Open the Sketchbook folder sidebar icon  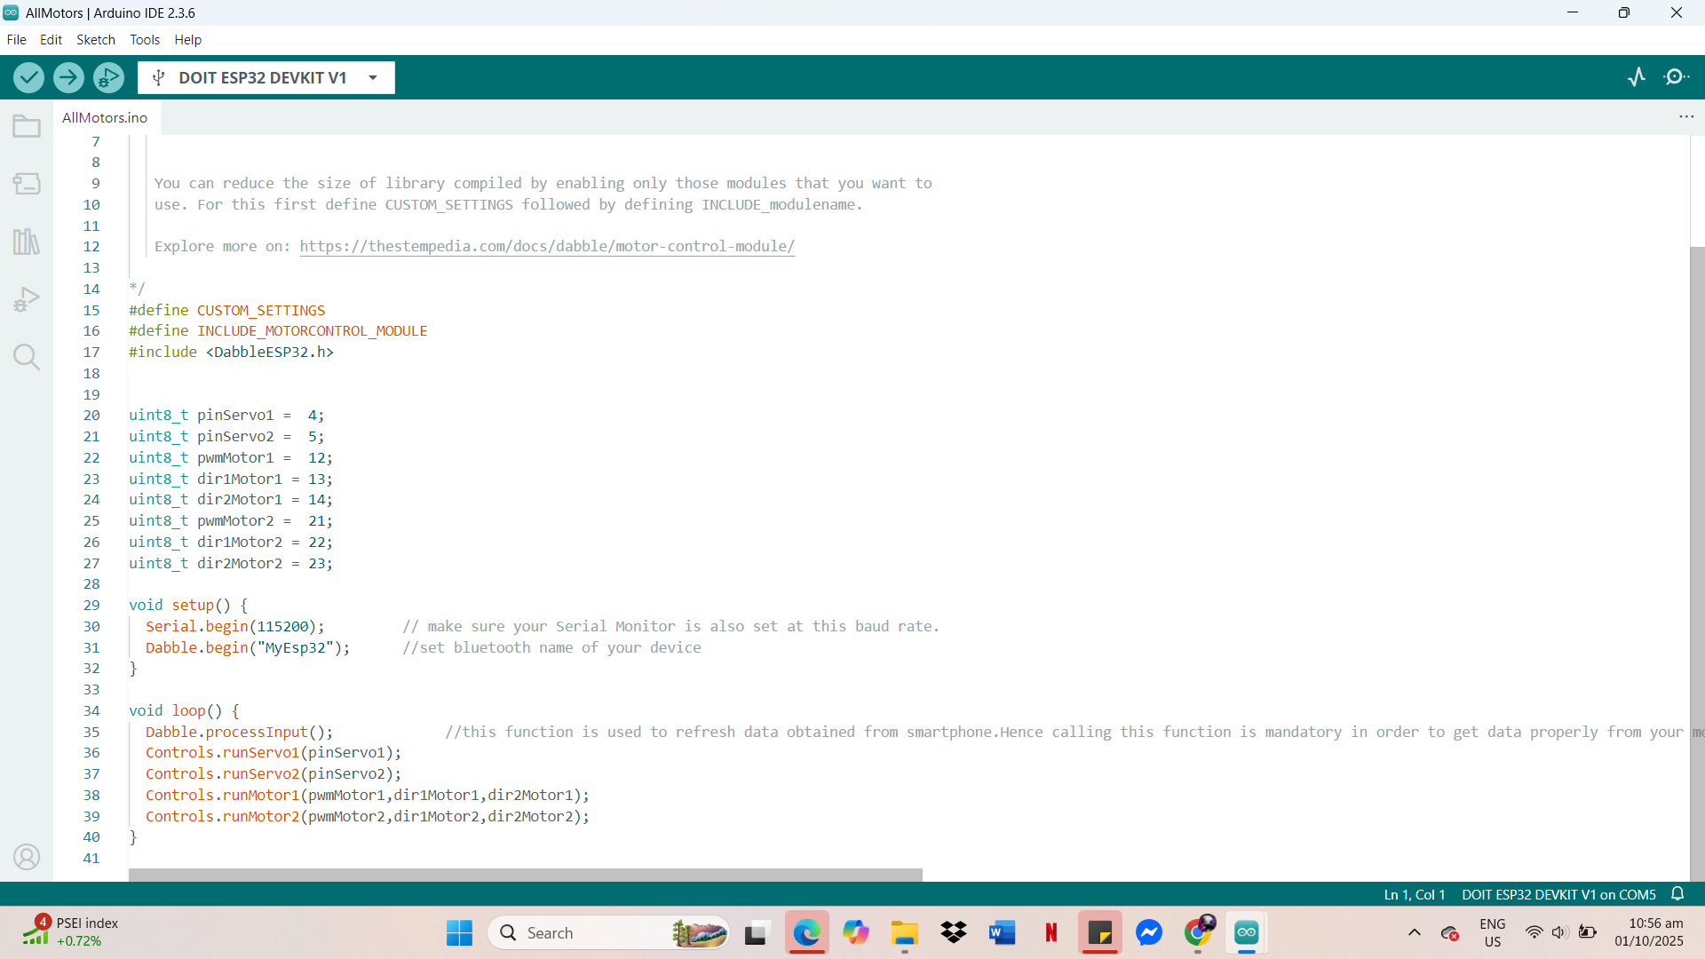tap(27, 127)
